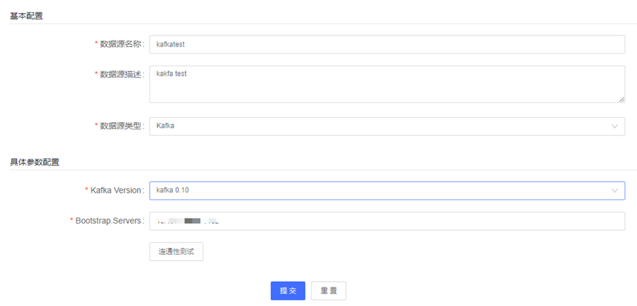Click inside the 数据源描述 text area
The height and width of the screenshot is (306, 637).
tap(387, 84)
